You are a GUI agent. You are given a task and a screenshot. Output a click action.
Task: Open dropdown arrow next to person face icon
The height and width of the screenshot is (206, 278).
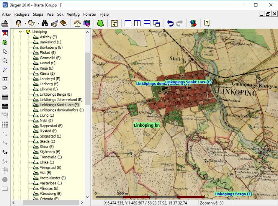point(25,23)
